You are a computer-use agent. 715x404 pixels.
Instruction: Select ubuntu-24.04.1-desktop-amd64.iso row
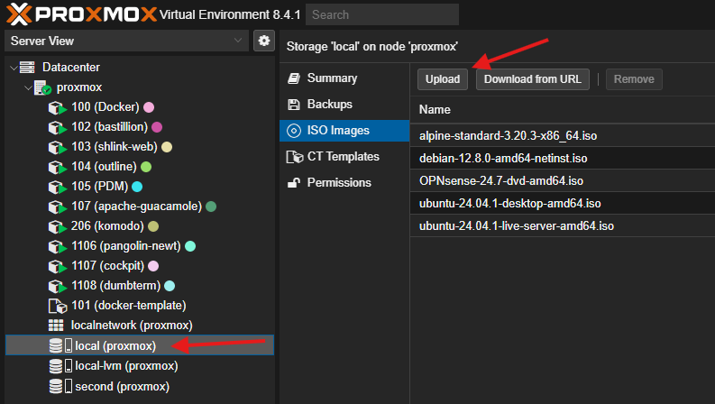pos(563,204)
